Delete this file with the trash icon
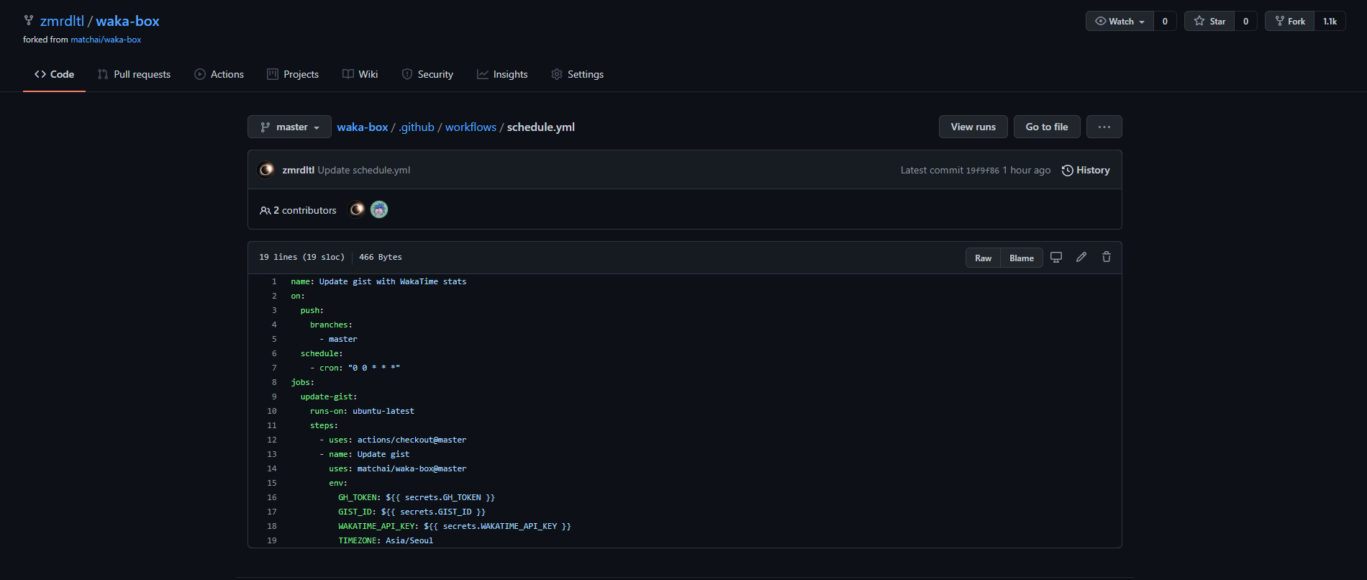 click(1107, 257)
